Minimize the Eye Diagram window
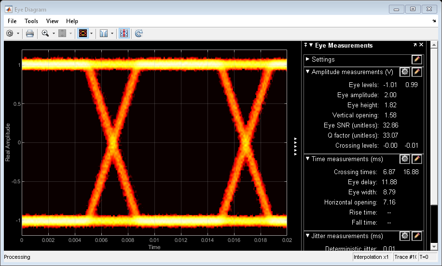This screenshot has height=266, width=442. (396, 9)
